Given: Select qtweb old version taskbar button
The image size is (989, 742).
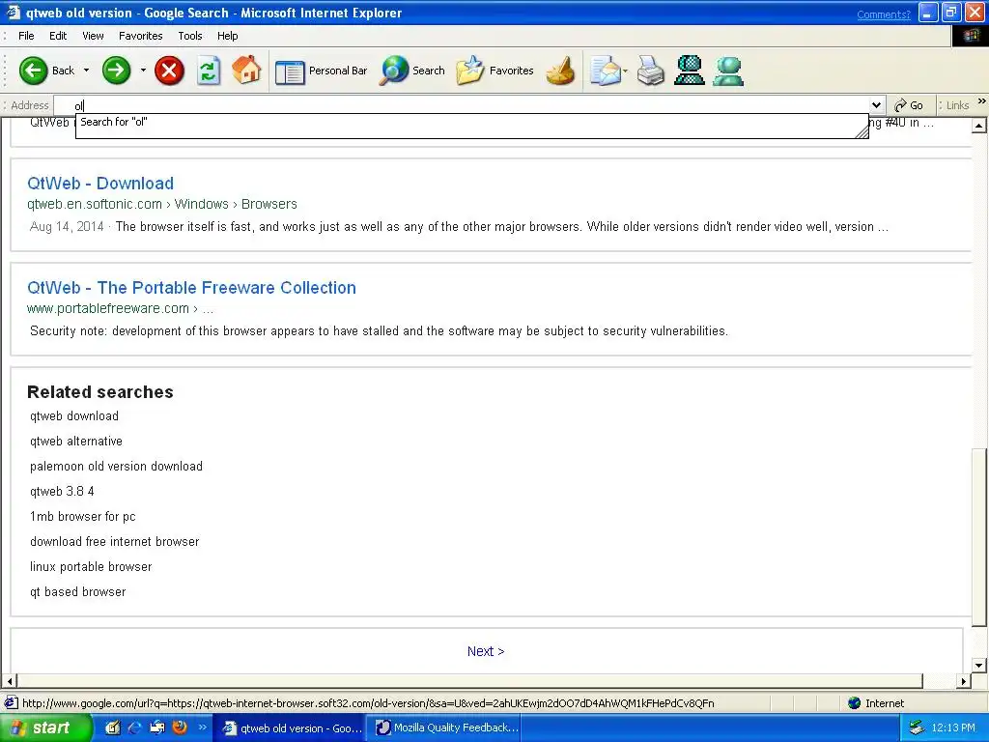Looking at the screenshot, I should 290,728.
